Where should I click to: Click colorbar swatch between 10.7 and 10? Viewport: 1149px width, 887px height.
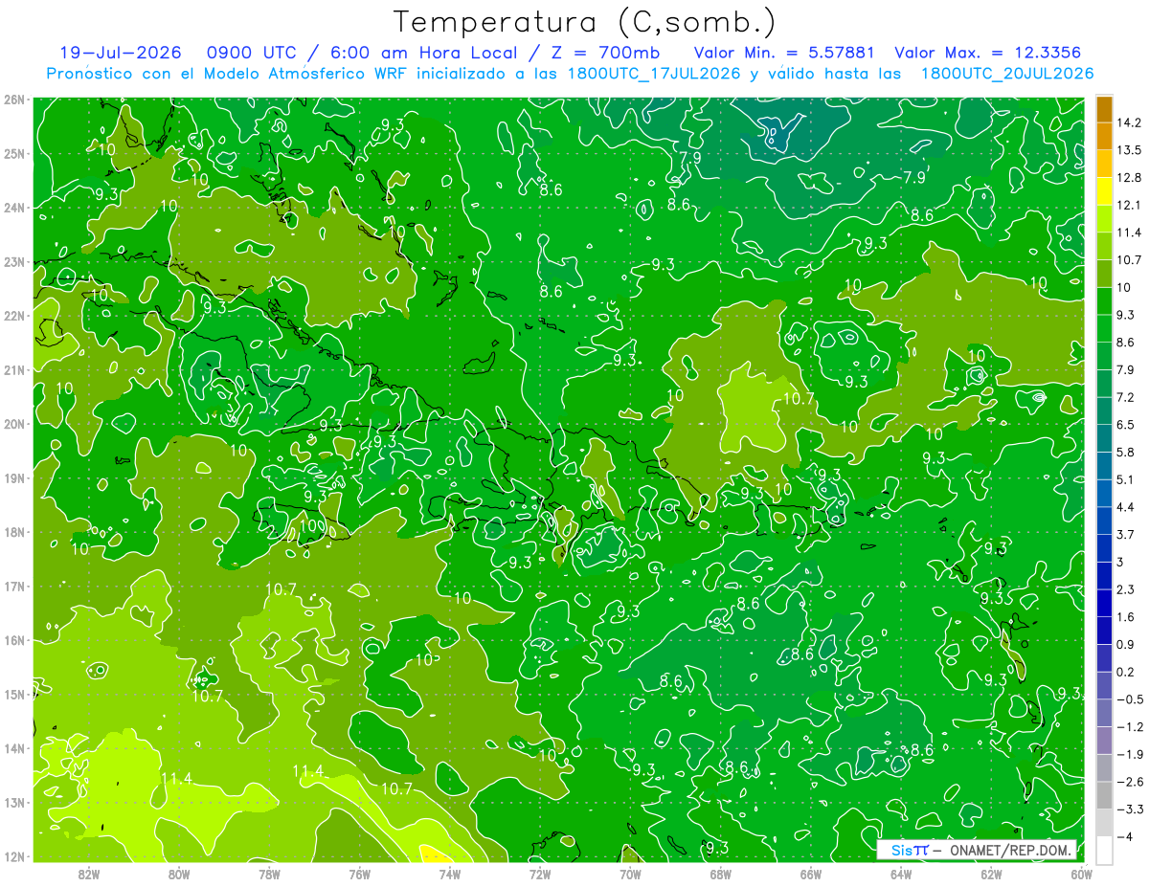click(x=1104, y=274)
